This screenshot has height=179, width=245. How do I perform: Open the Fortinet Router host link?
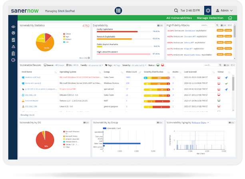[32, 101]
